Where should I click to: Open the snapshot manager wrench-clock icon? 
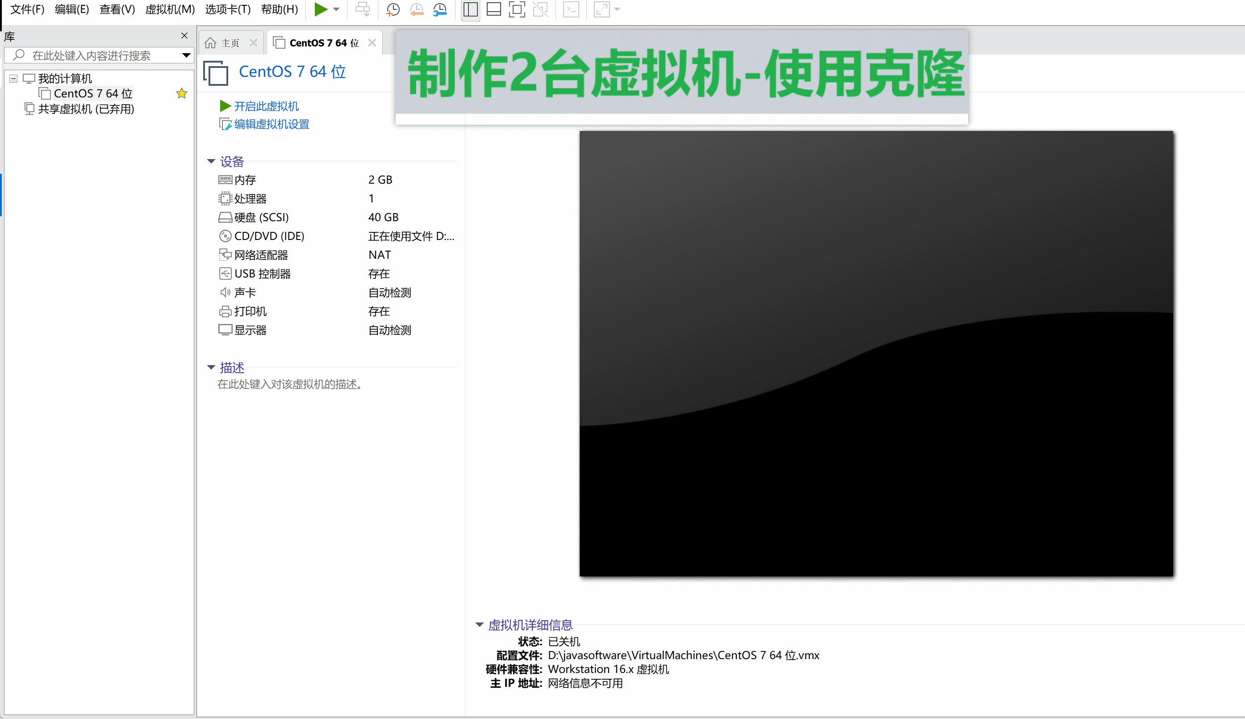point(440,9)
